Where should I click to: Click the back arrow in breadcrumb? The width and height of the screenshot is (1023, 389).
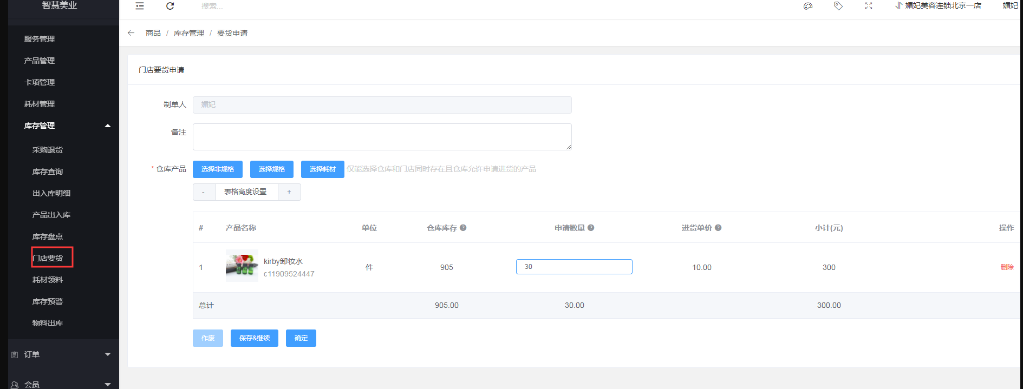131,33
